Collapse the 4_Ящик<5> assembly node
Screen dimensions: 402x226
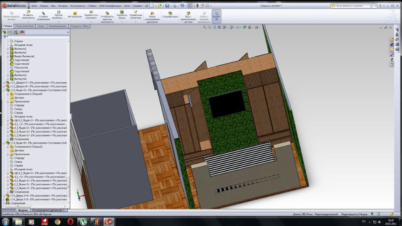coord(4,90)
